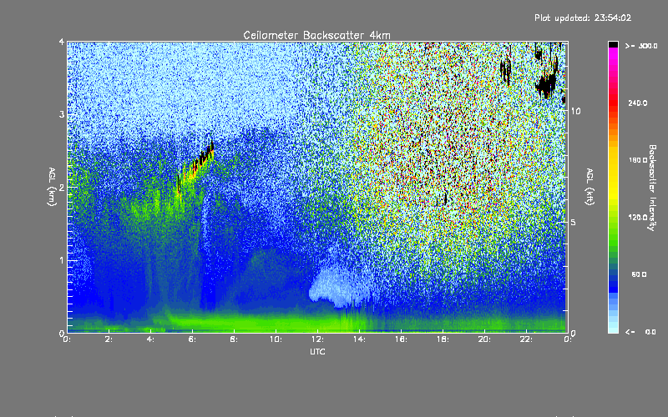The width and height of the screenshot is (668, 417).
Task: Click the left 'AGL (km)' axis label
Action: pos(53,187)
